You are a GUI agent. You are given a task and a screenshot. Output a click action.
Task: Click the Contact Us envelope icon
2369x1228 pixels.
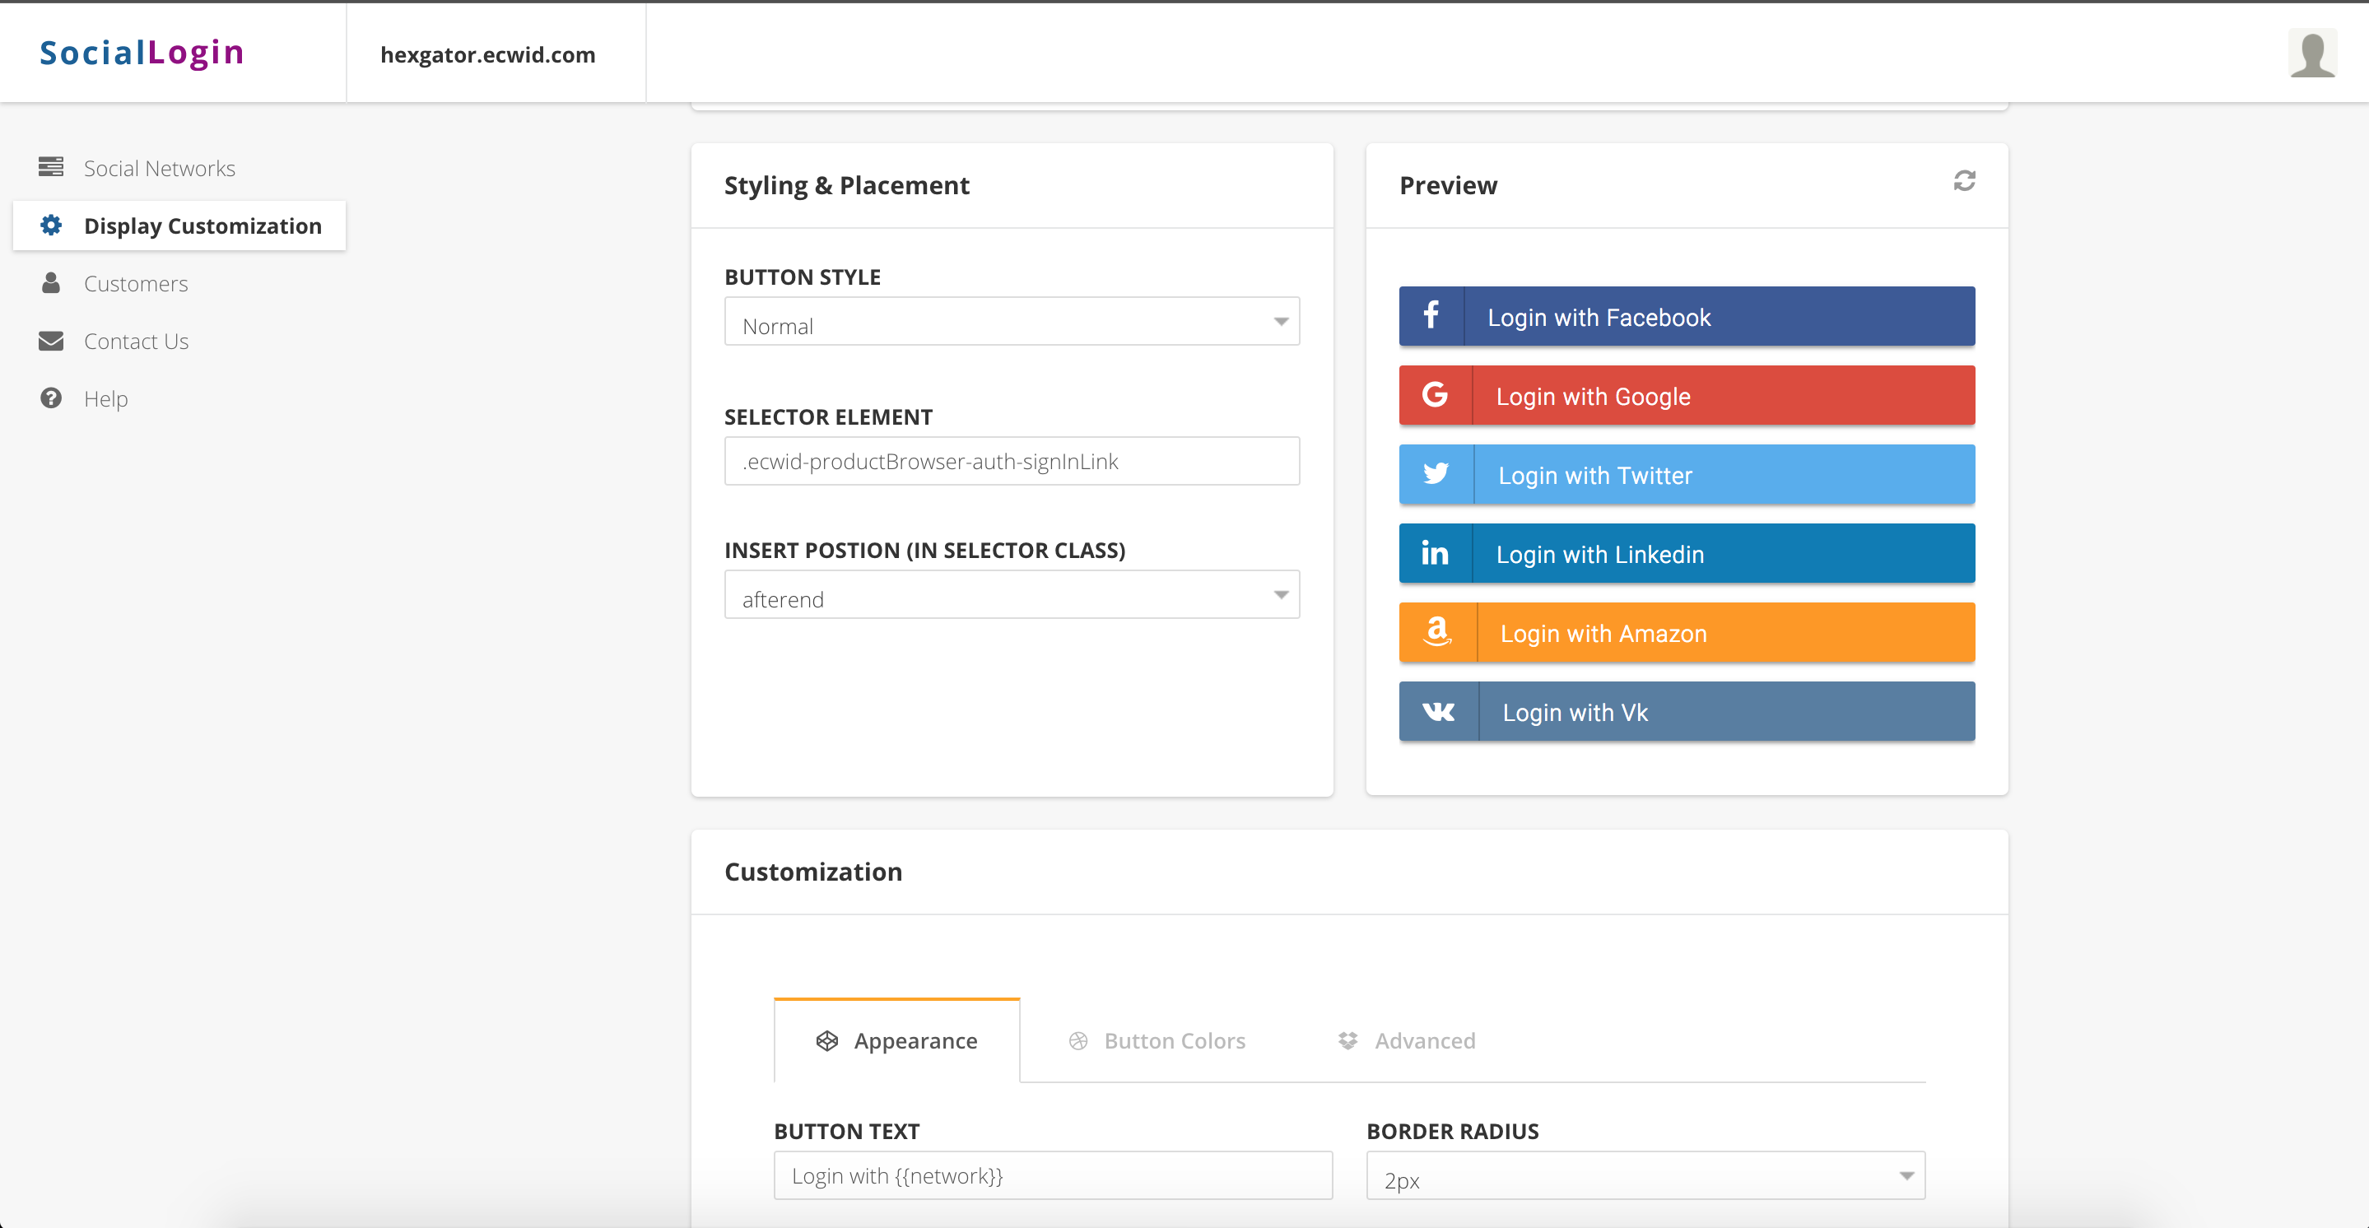point(50,341)
